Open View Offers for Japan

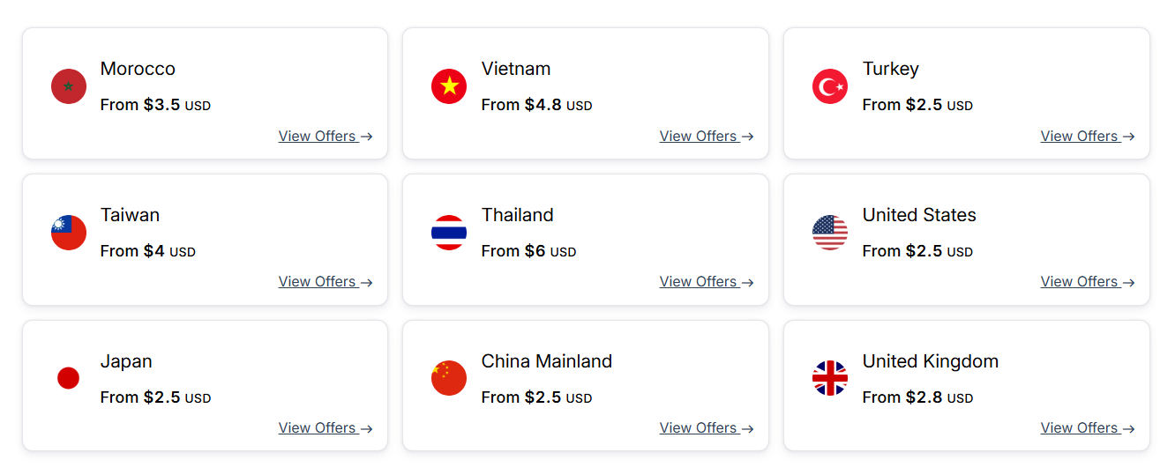click(x=326, y=427)
